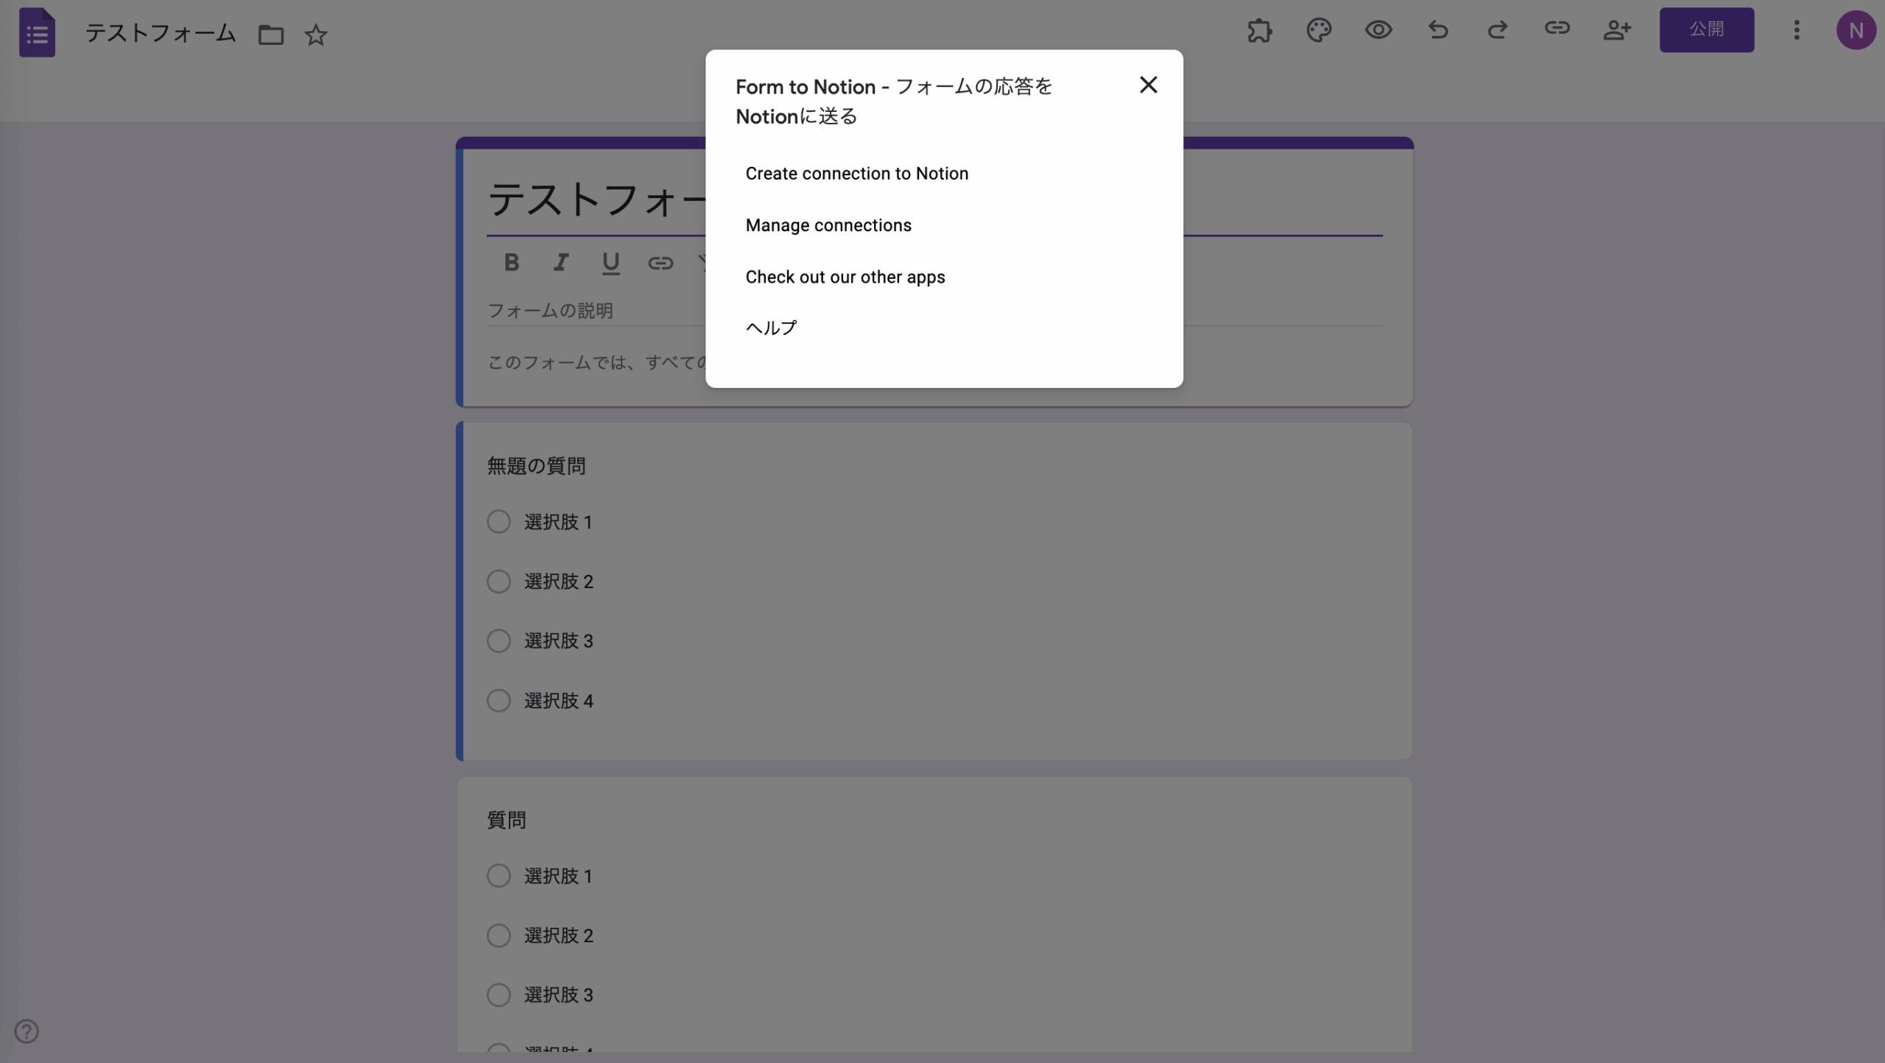The image size is (1885, 1063).
Task: Copy responder link with the link icon
Action: (x=1557, y=29)
